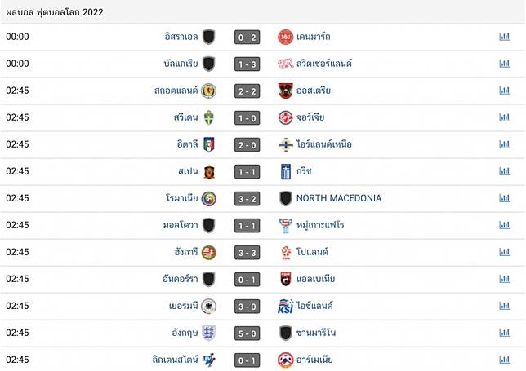This screenshot has width=526, height=371.
Task: Click stats chart icon for Spain–Greece row
Action: pyautogui.click(x=504, y=171)
